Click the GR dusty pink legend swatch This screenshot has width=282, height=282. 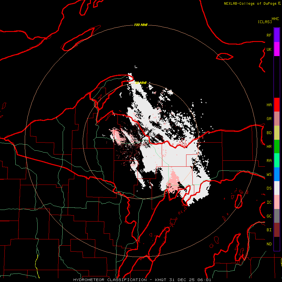click(x=277, y=119)
